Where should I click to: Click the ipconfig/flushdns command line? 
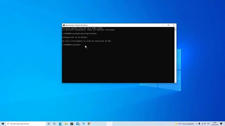(79, 34)
